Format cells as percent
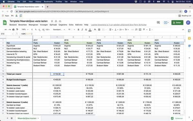193x121 pixels. click(36, 30)
